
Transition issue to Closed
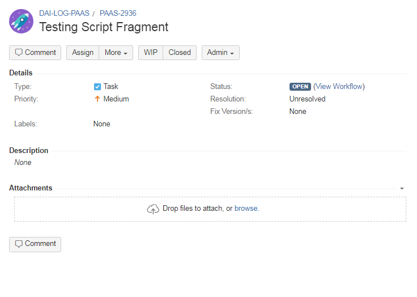click(180, 53)
